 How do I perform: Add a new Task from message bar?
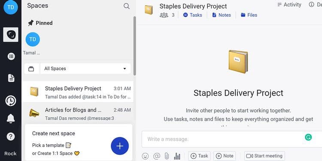click(x=199, y=156)
